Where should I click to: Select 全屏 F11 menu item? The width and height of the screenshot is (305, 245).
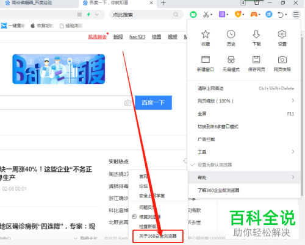click(244, 113)
